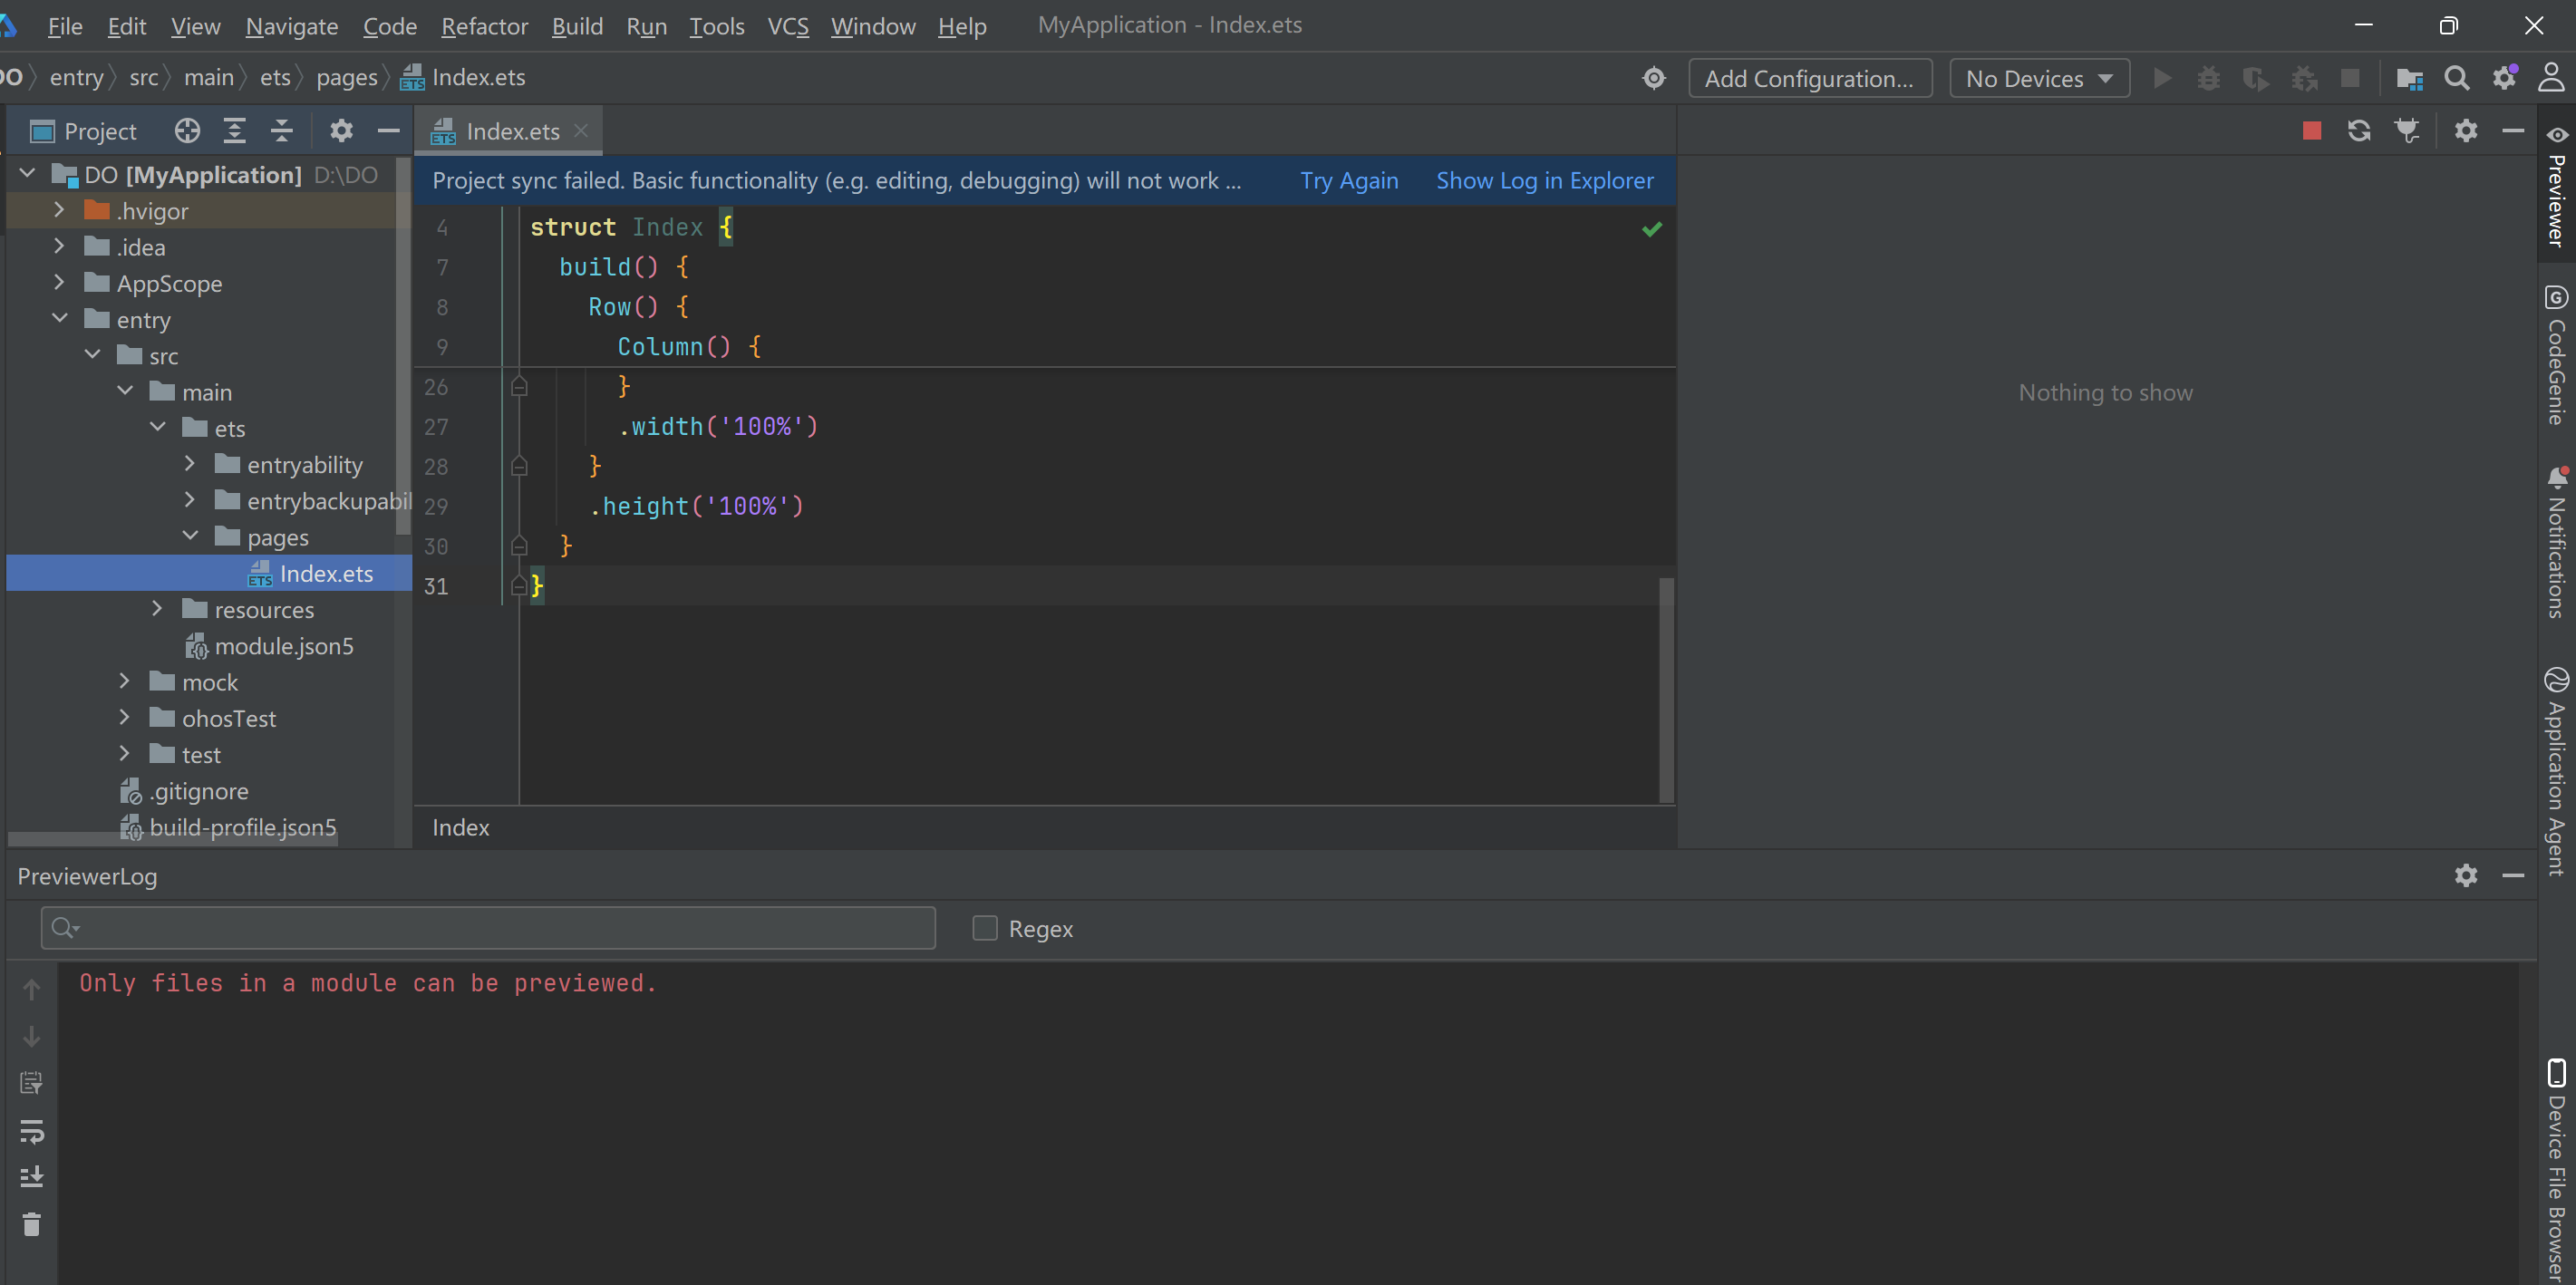Click the expand all icon in Project panel
Image resolution: width=2576 pixels, height=1285 pixels.
click(234, 131)
